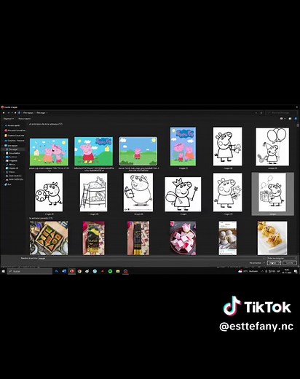
Task: Open the recent locations dropdown beside the forward arrow
Action: coord(12,113)
